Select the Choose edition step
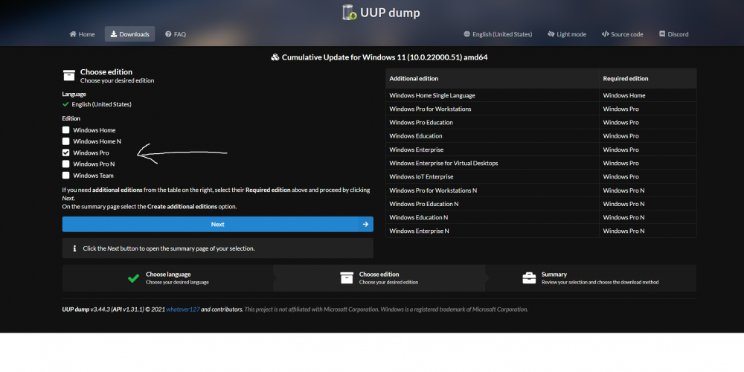 (379, 278)
